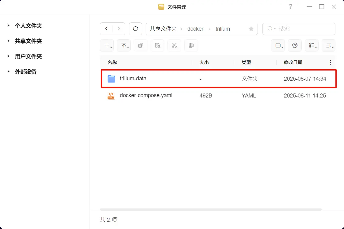Open the toolbox briefcase dropdown
The height and width of the screenshot is (229, 344).
click(x=278, y=45)
